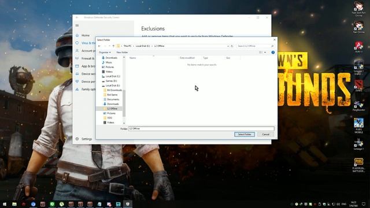Click Windows Defender taskbar icon

point(128,204)
